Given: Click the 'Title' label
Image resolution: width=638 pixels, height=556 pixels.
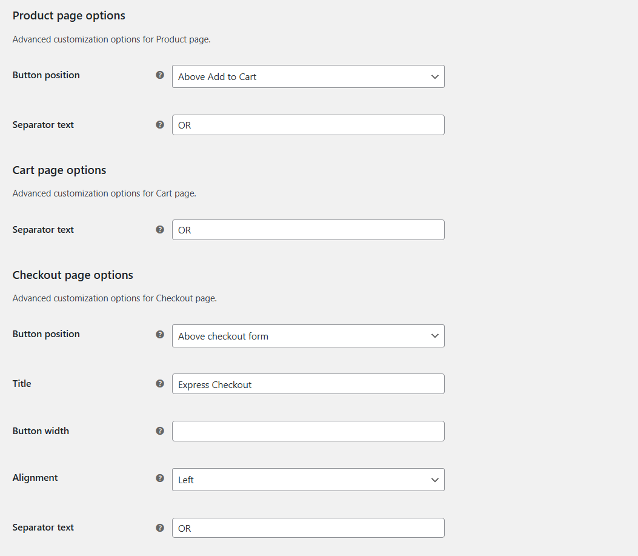Looking at the screenshot, I should coord(22,384).
